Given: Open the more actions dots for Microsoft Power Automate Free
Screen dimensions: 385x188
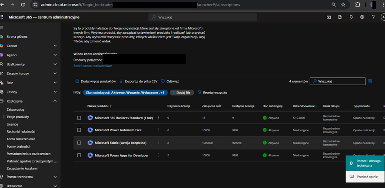Looking at the screenshot, I should point(159,130).
